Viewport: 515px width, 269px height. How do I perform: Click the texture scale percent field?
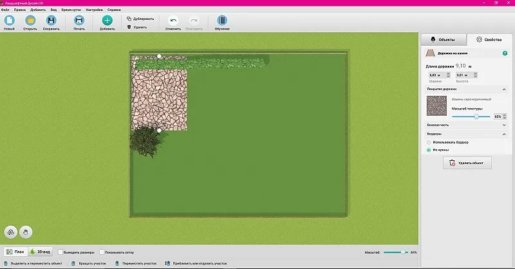pos(498,116)
